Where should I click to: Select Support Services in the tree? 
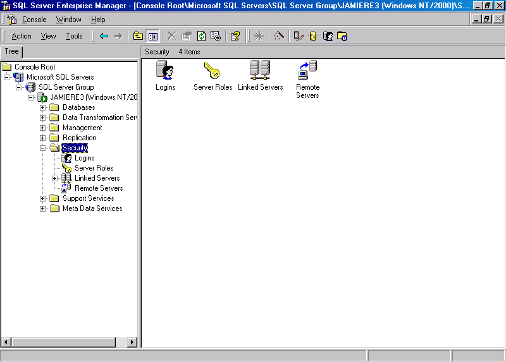pyautogui.click(x=88, y=198)
